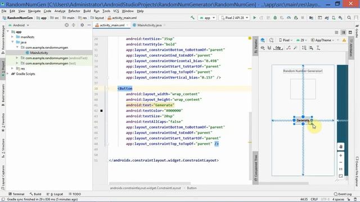Viewport: 360px width, 202px height.
Task: Toggle the Attributes side panel
Action: (351, 48)
